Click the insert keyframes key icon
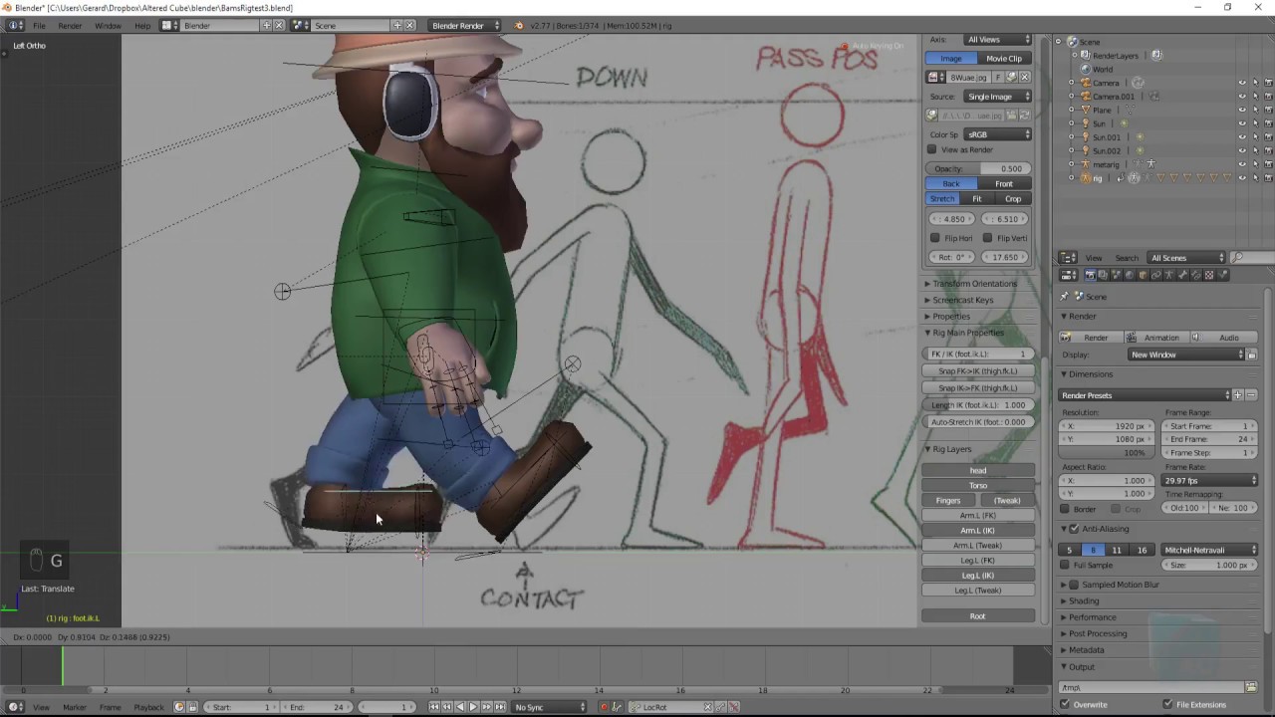 (x=720, y=707)
